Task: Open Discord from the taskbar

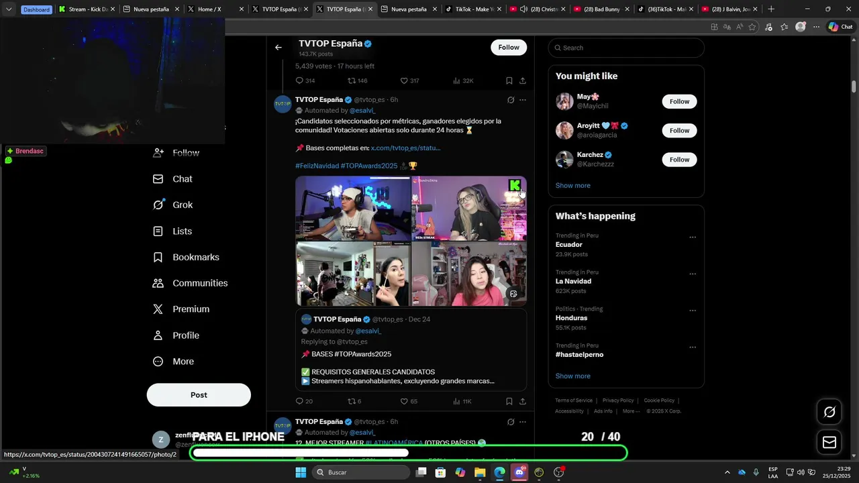Action: click(x=519, y=472)
